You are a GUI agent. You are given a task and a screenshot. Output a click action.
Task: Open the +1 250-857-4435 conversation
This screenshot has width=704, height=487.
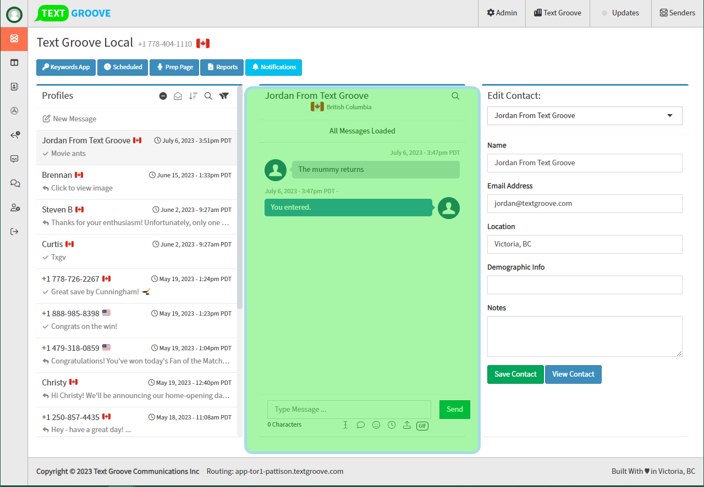point(136,422)
